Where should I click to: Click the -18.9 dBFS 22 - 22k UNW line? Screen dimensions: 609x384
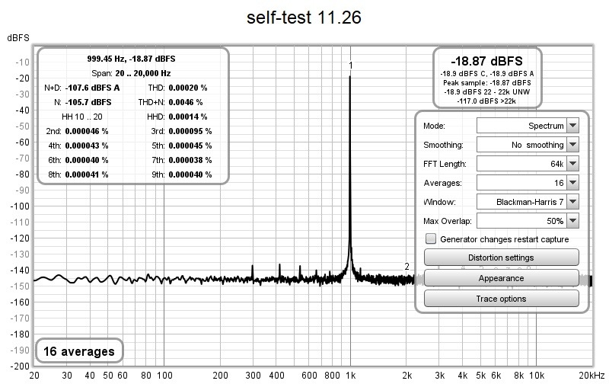[x=486, y=91]
